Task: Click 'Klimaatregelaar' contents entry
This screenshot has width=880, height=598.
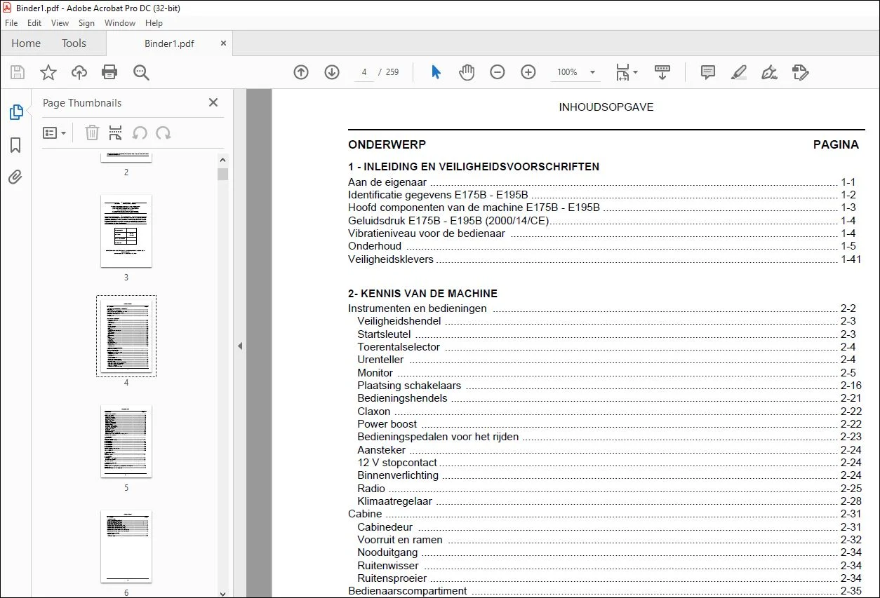Action: (395, 501)
